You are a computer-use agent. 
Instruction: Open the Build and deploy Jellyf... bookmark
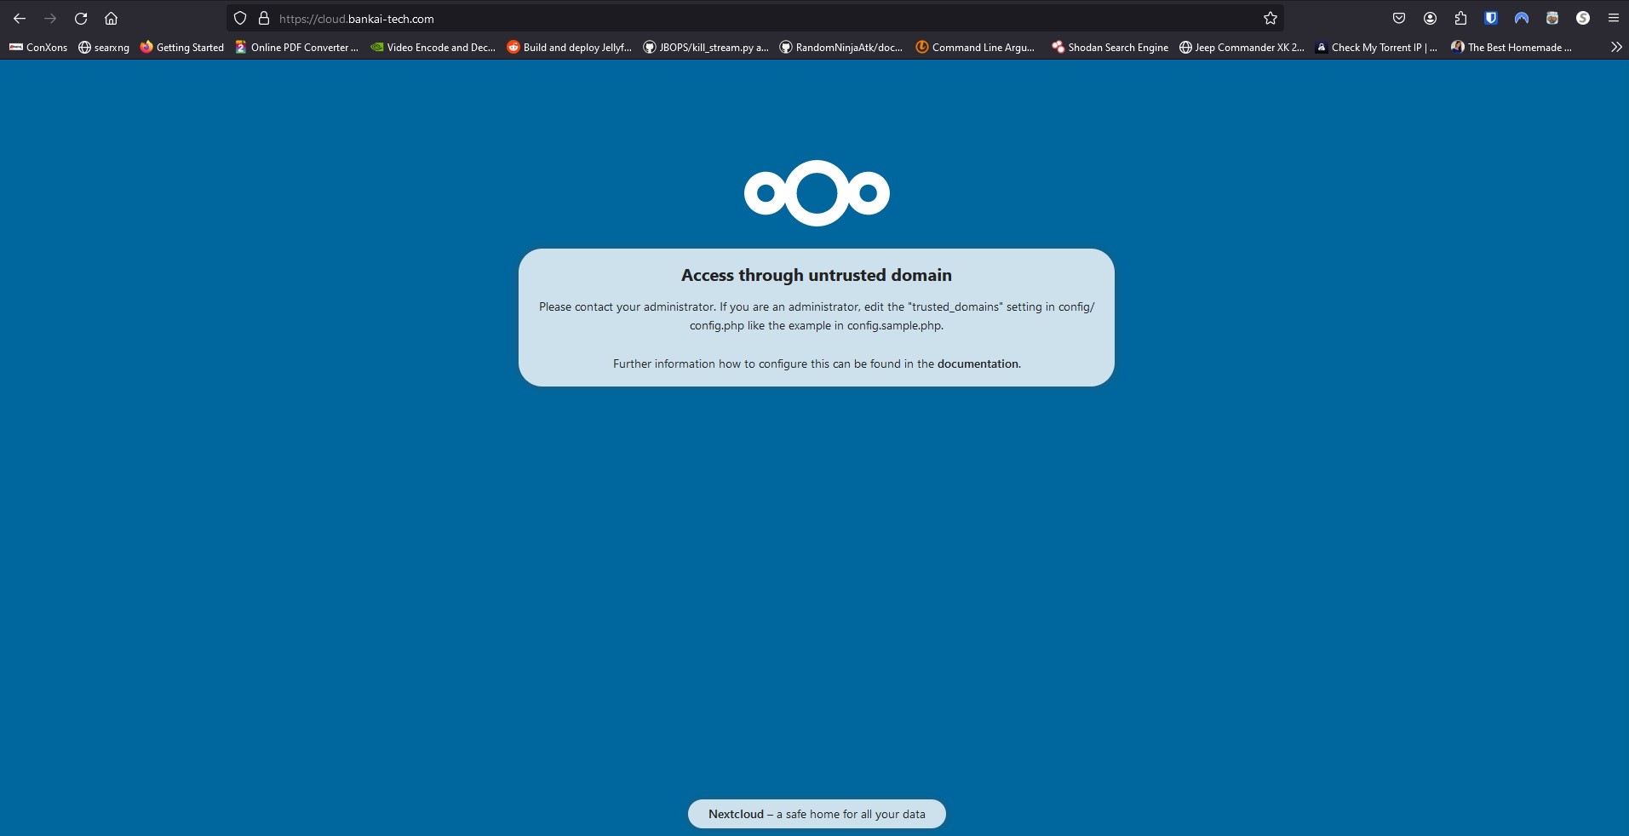click(x=570, y=48)
